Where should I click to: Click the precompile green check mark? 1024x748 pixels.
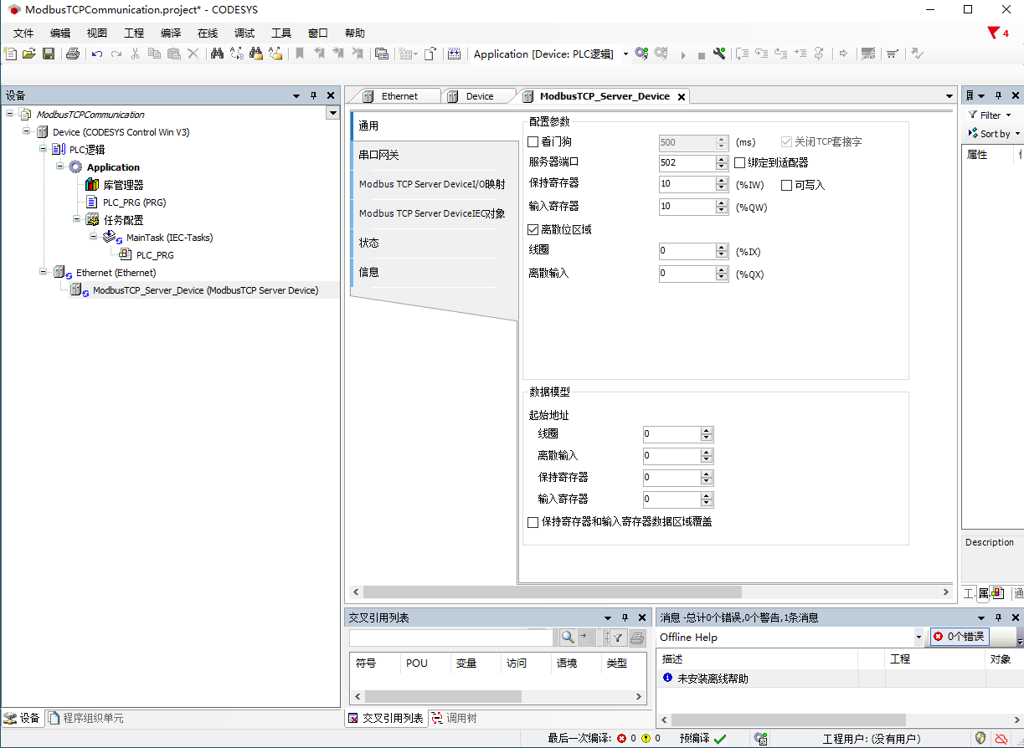coord(720,738)
